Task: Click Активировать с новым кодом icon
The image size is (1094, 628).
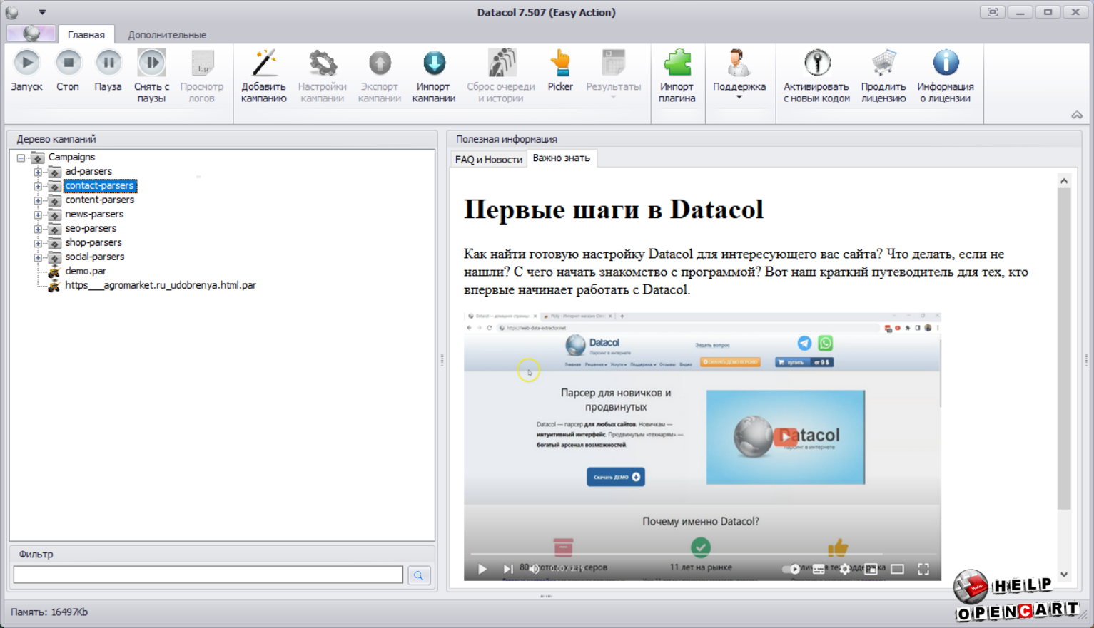Action: click(816, 63)
